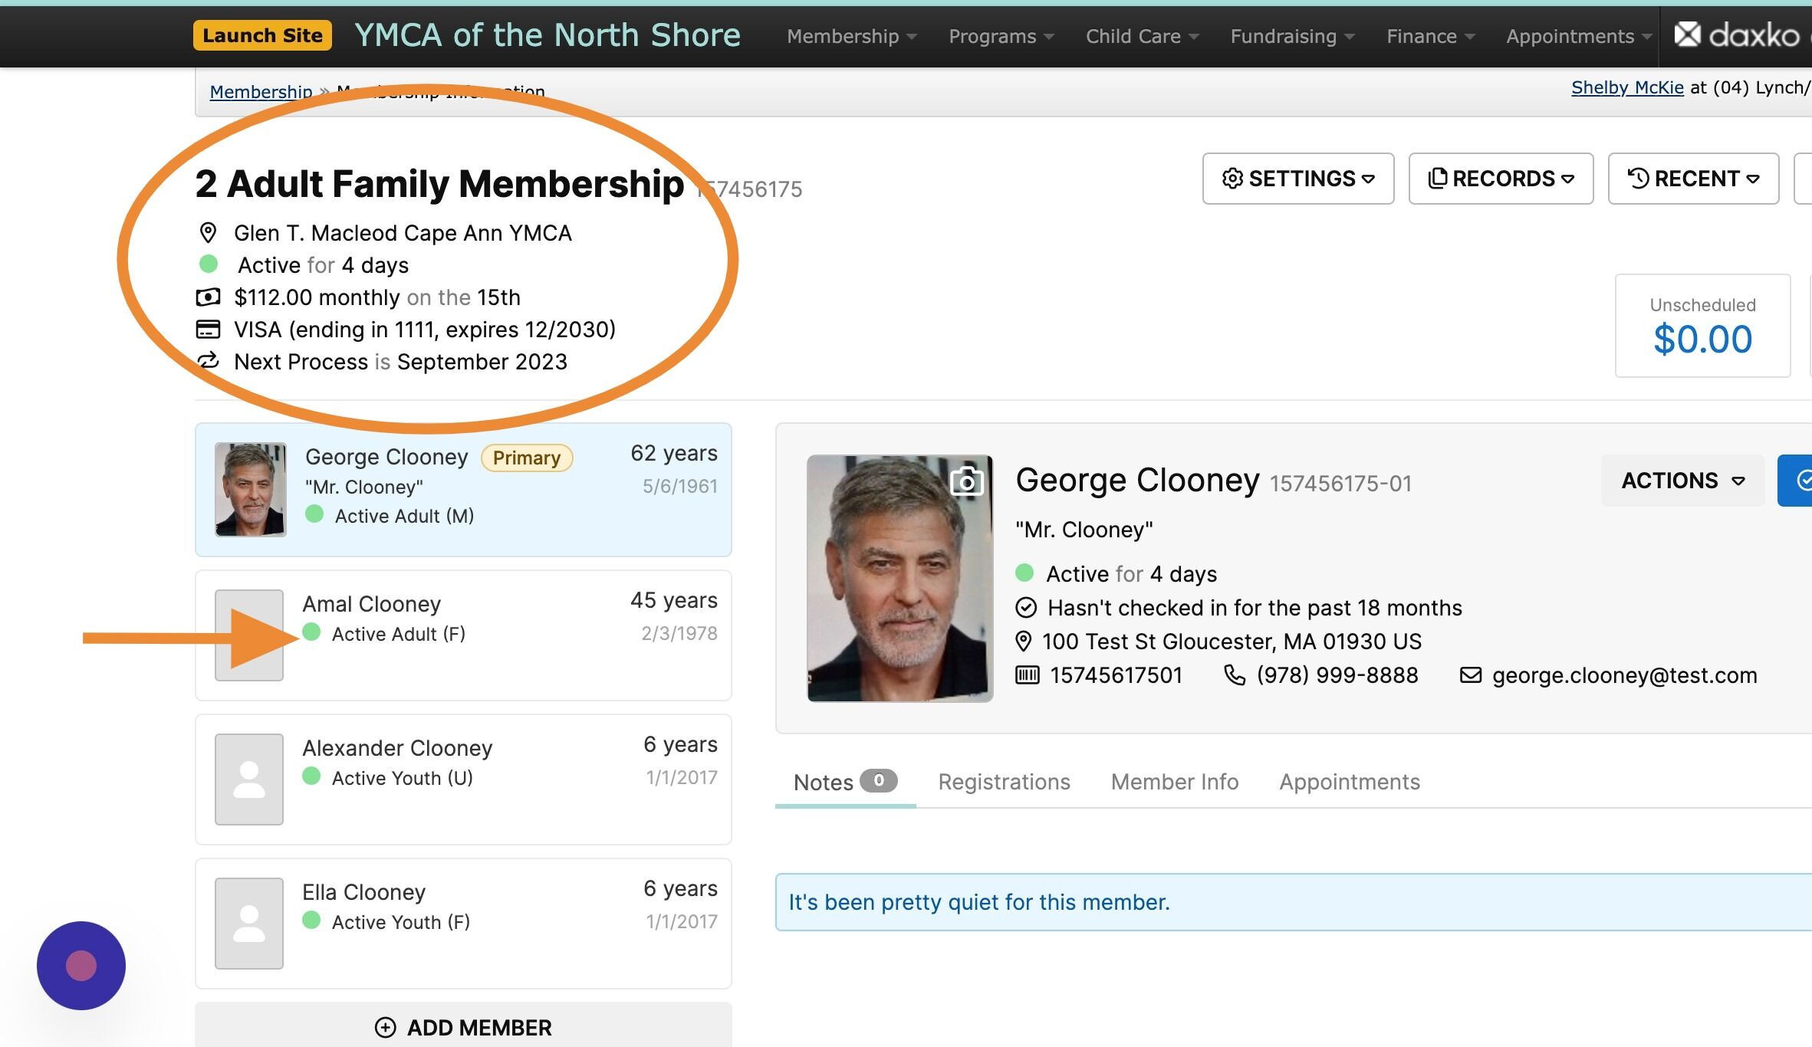Click the location pin icon beside Glen T. Macleod
This screenshot has height=1047, width=1812.
[x=208, y=232]
